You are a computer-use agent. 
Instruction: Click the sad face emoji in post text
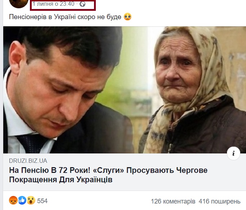tap(128, 17)
